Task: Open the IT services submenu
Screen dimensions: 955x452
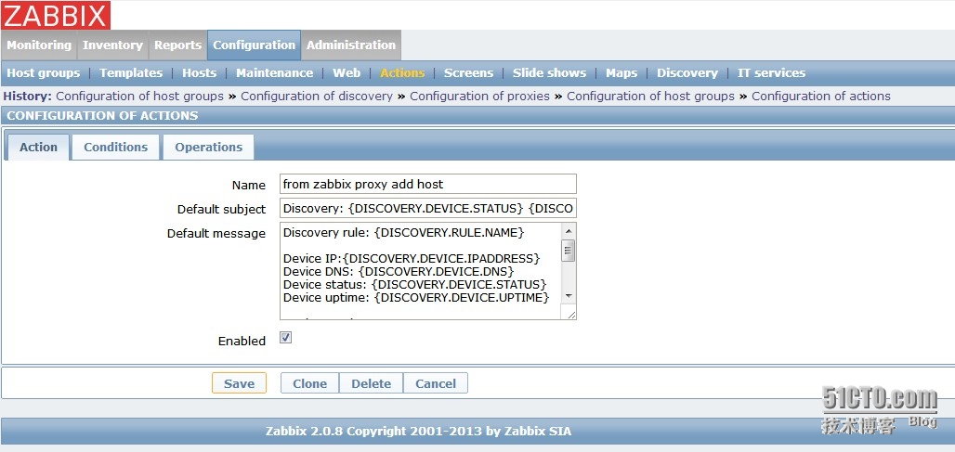Action: [771, 73]
